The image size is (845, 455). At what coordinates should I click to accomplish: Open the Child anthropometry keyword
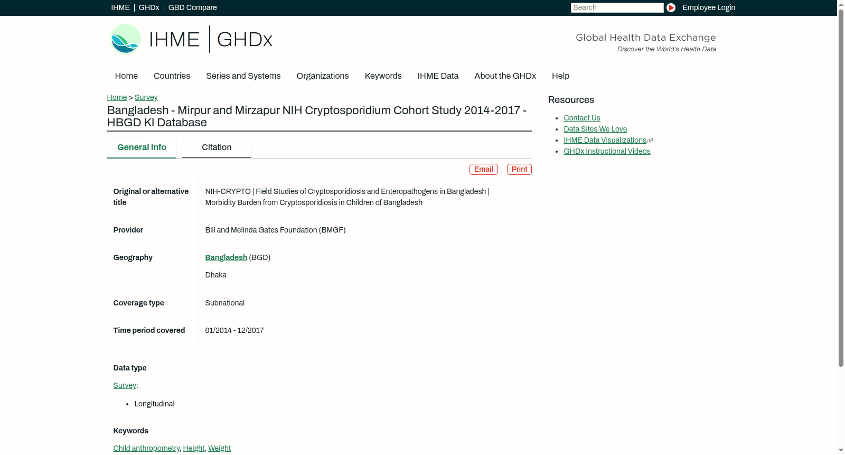146,448
